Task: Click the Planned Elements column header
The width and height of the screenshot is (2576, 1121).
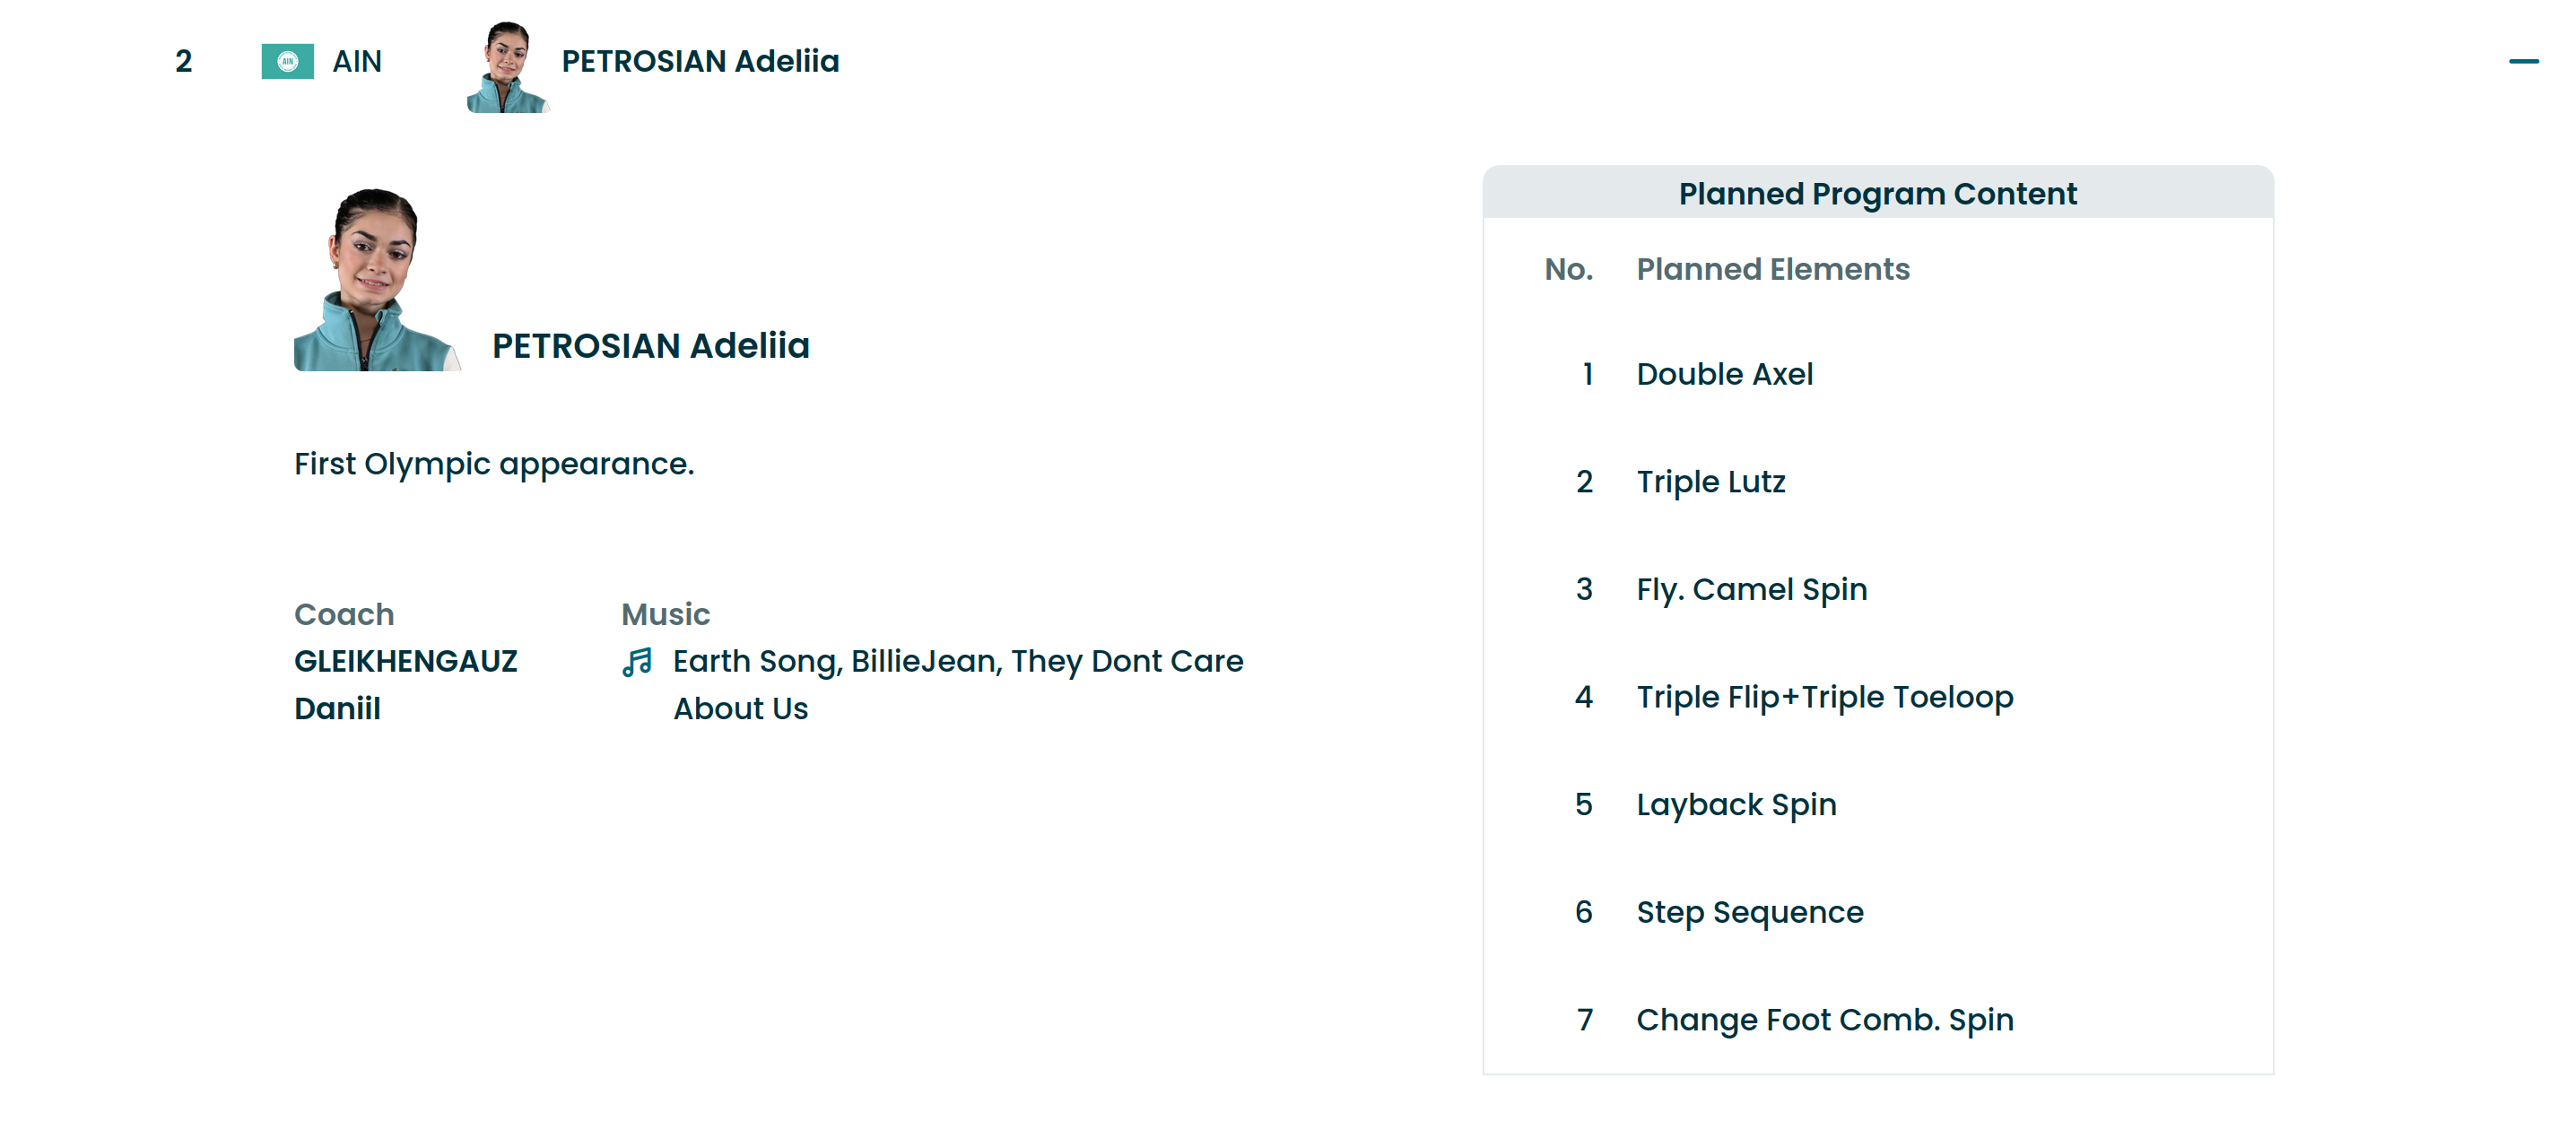Action: point(1772,270)
